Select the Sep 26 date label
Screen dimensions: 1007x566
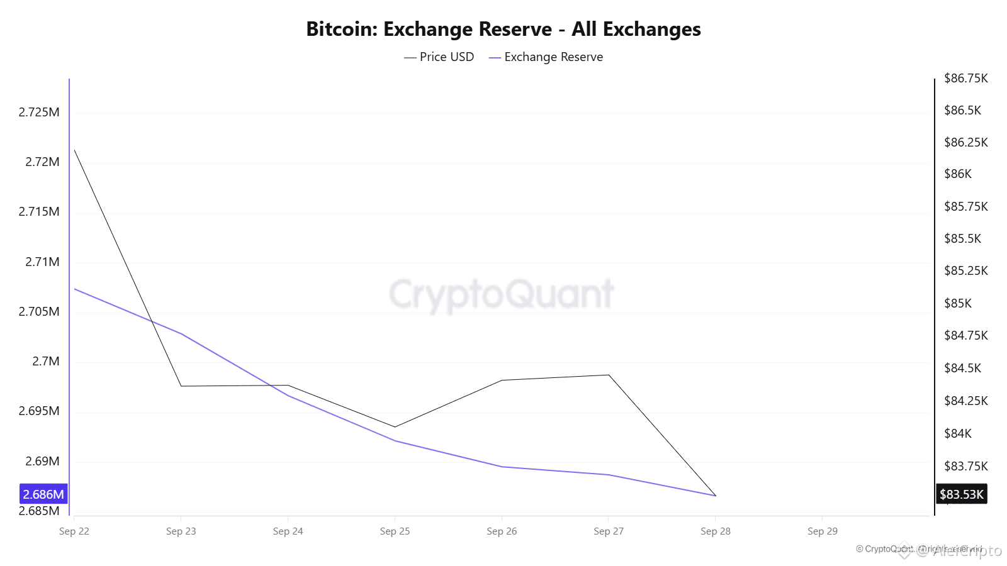point(502,531)
